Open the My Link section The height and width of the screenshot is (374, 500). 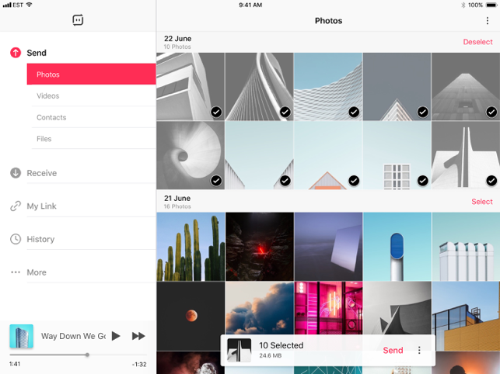pos(41,206)
